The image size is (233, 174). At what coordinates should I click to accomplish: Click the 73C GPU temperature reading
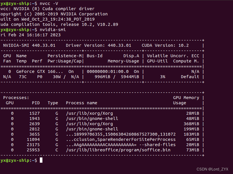coord(23,77)
